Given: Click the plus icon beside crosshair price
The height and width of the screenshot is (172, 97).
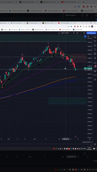Looking at the screenshot, I should tap(86, 70).
